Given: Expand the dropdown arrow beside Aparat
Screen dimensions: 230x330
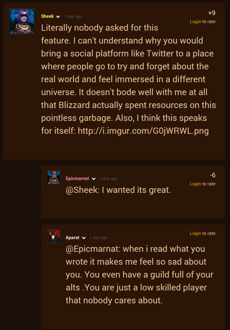Looking at the screenshot, I should tap(84, 238).
